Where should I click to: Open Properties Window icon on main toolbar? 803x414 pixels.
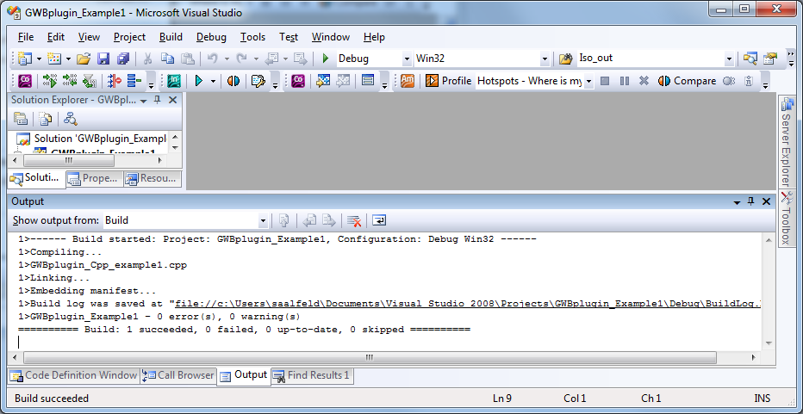pyautogui.click(x=771, y=59)
